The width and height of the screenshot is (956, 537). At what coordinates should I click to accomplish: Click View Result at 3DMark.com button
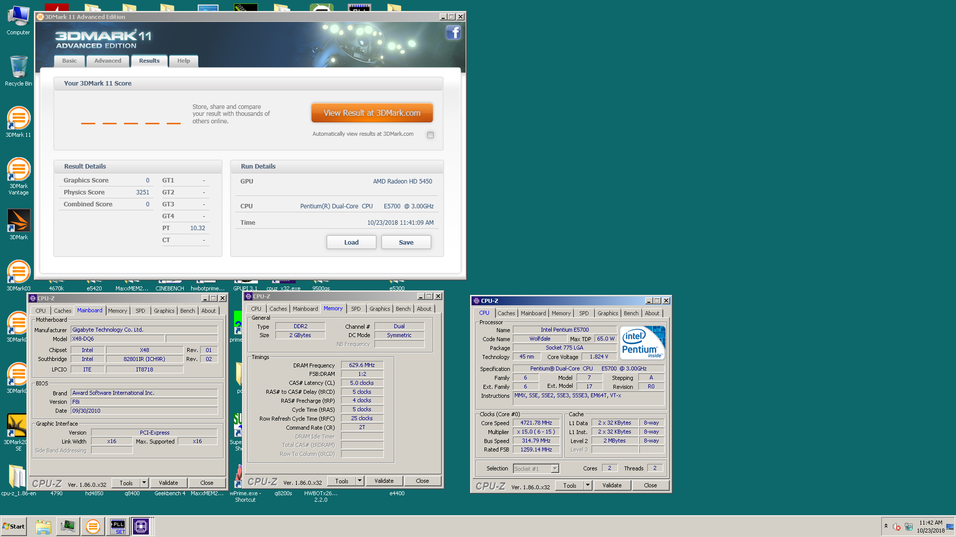[x=372, y=113]
